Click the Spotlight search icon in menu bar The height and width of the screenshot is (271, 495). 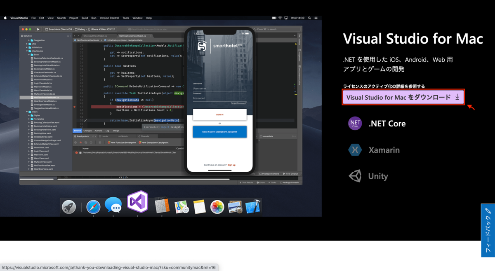click(x=309, y=18)
